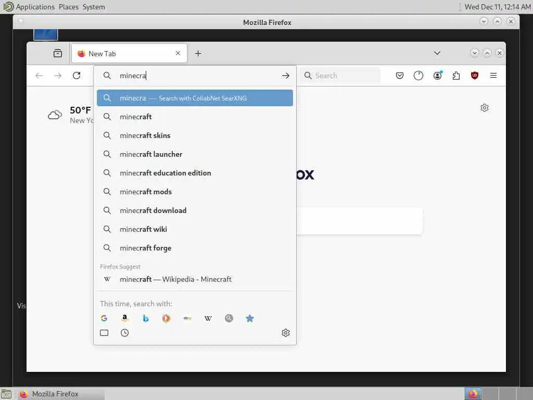Choose the "minecraft launcher" suggestion
This screenshot has height=400, width=533.
point(195,154)
